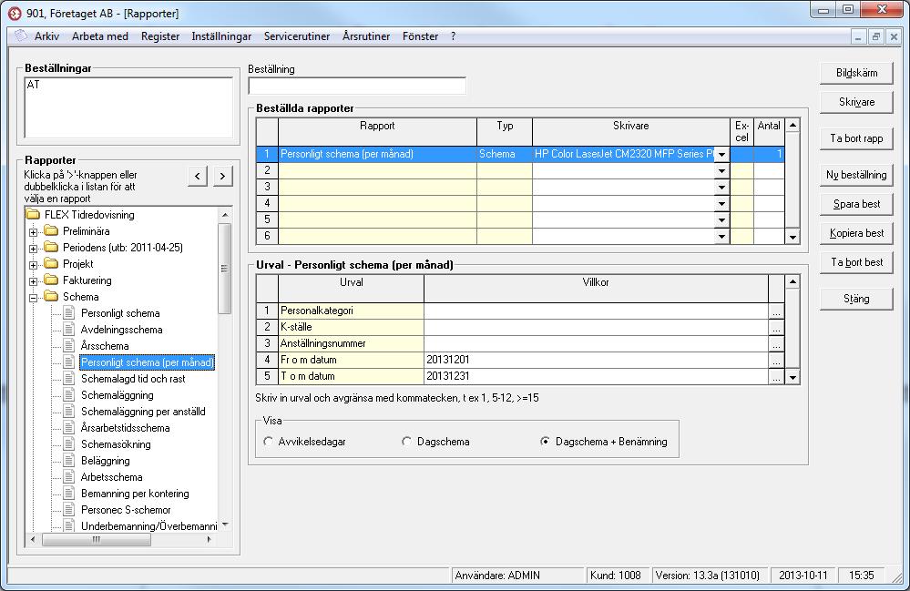This screenshot has height=591, width=910.
Task: Open the Arbeta med menu
Action: click(x=100, y=36)
